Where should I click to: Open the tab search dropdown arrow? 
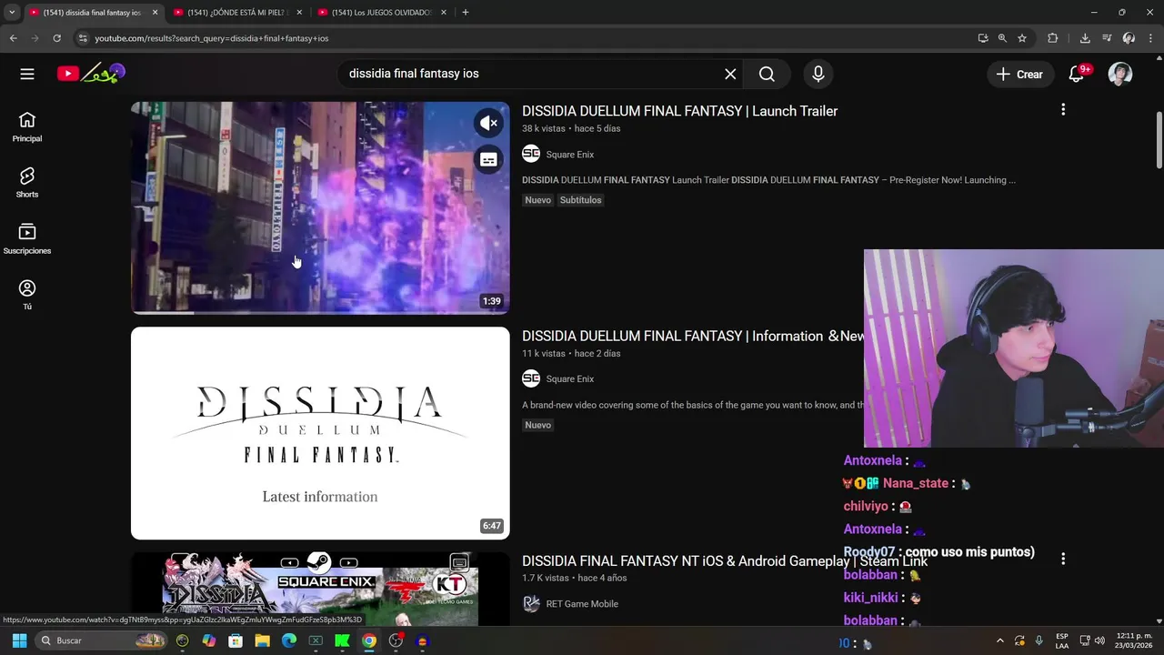tap(12, 13)
